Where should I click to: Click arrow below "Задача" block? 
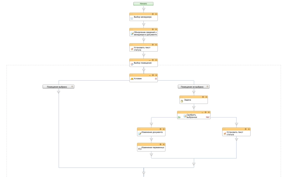(x=193, y=107)
